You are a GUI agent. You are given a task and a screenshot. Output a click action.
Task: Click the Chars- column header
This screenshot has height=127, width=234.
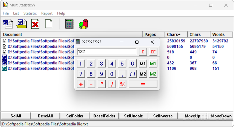pyautogui.click(x=199, y=34)
